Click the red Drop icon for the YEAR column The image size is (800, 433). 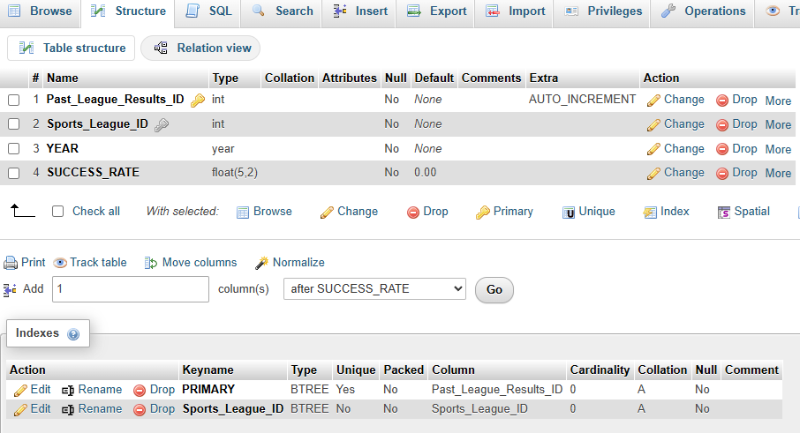(x=721, y=149)
